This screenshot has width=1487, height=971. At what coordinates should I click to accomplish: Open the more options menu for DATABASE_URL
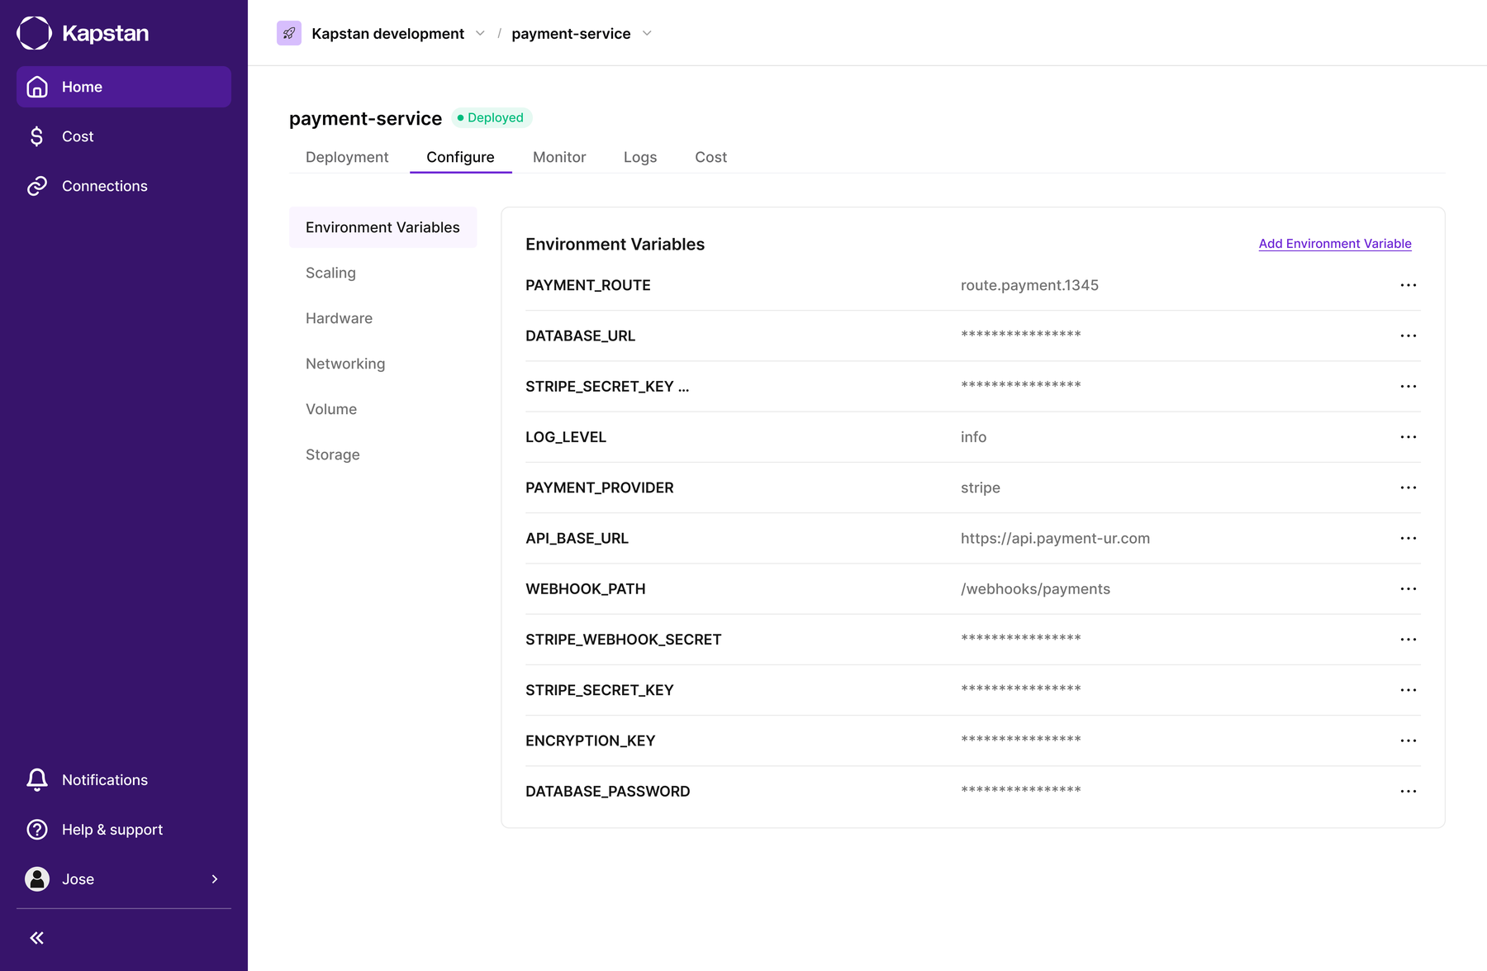pyautogui.click(x=1409, y=336)
